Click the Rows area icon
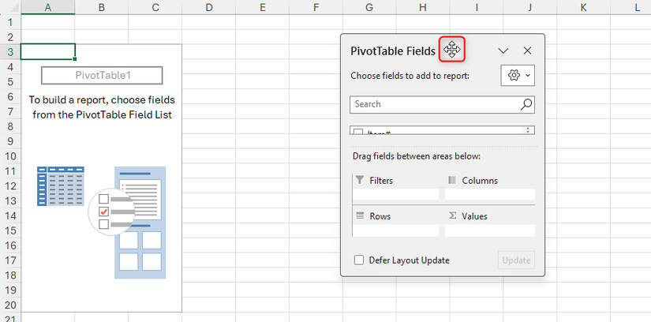Screen dimensions: 651x322 (x=360, y=215)
